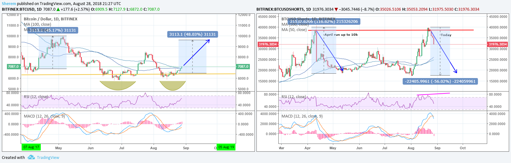Screen dimensions: 511x163
Task: Click the TradingView cloud logo icon
Action: [x=31, y=157]
